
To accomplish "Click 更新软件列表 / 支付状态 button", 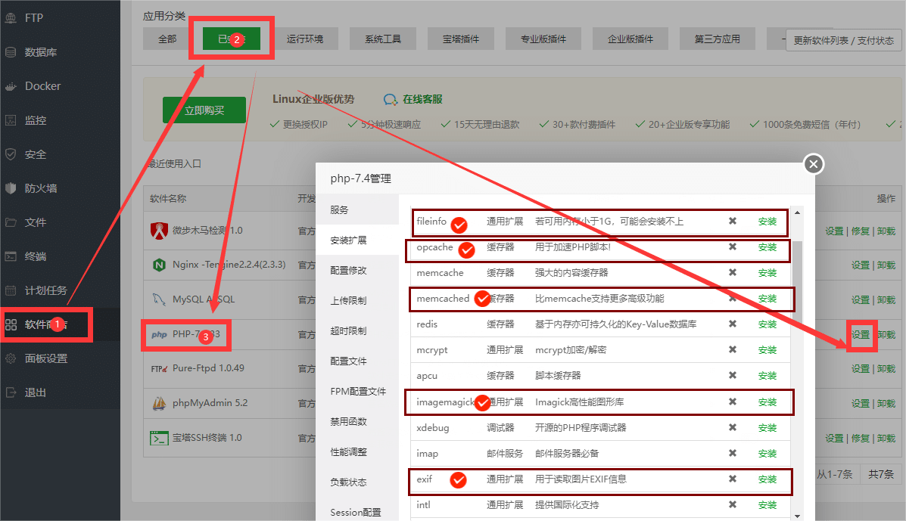I will tap(843, 41).
